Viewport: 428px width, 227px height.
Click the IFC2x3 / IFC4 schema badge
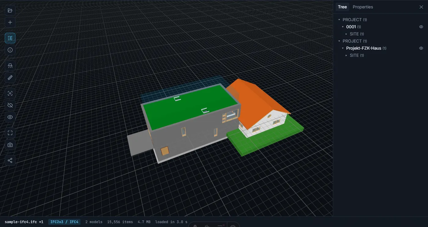point(64,222)
